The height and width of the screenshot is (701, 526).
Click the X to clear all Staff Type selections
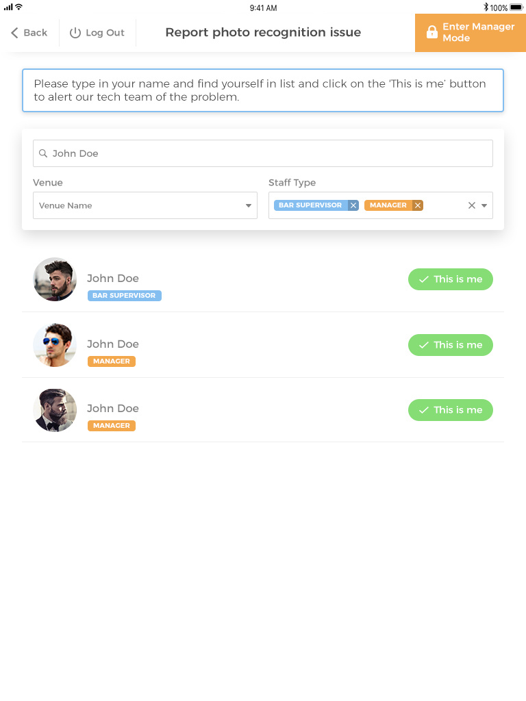tap(471, 205)
